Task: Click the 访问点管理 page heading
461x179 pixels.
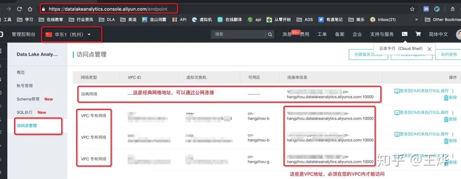Action: coord(91,54)
